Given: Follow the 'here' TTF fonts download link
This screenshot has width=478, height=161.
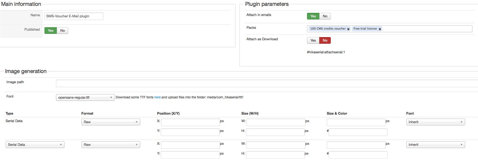Looking at the screenshot, I should 157,97.
